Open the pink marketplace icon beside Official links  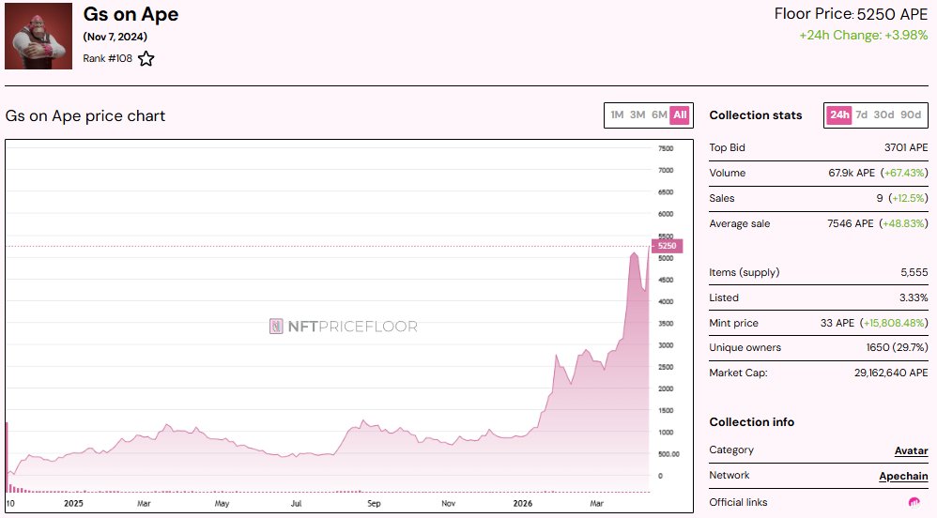914,503
